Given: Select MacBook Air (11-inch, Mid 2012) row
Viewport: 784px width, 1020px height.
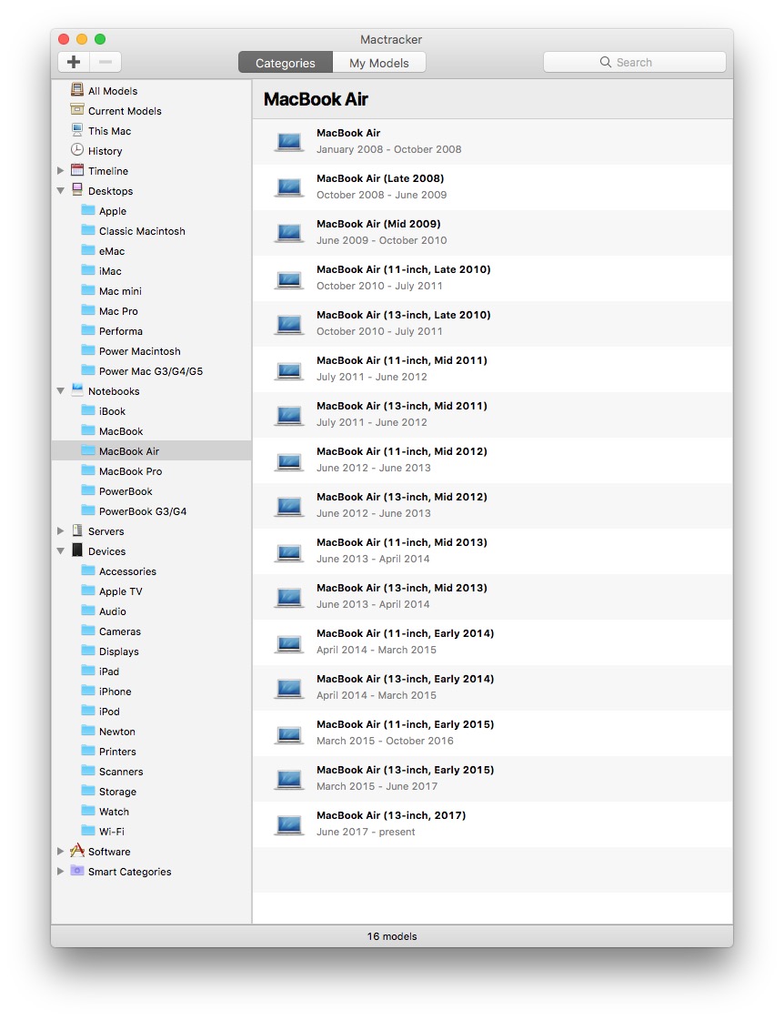Looking at the screenshot, I should coord(492,460).
